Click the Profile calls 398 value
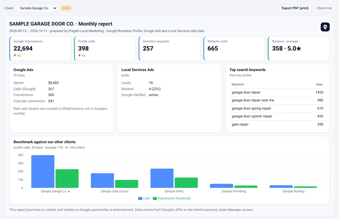Image resolution: width=339 pixels, height=219 pixels. pyautogui.click(x=83, y=48)
